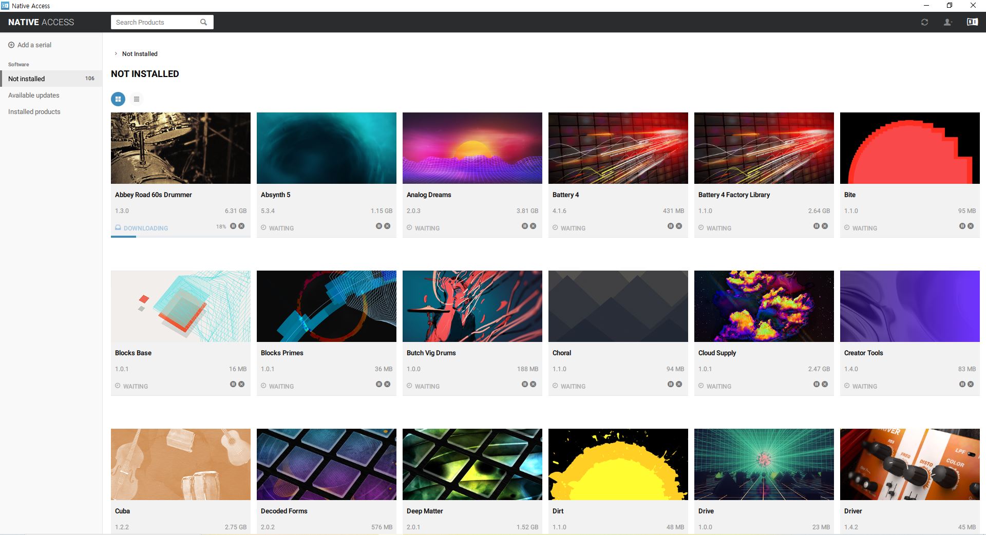986x535 pixels.
Task: Click the Decoded Forms title
Action: (284, 511)
